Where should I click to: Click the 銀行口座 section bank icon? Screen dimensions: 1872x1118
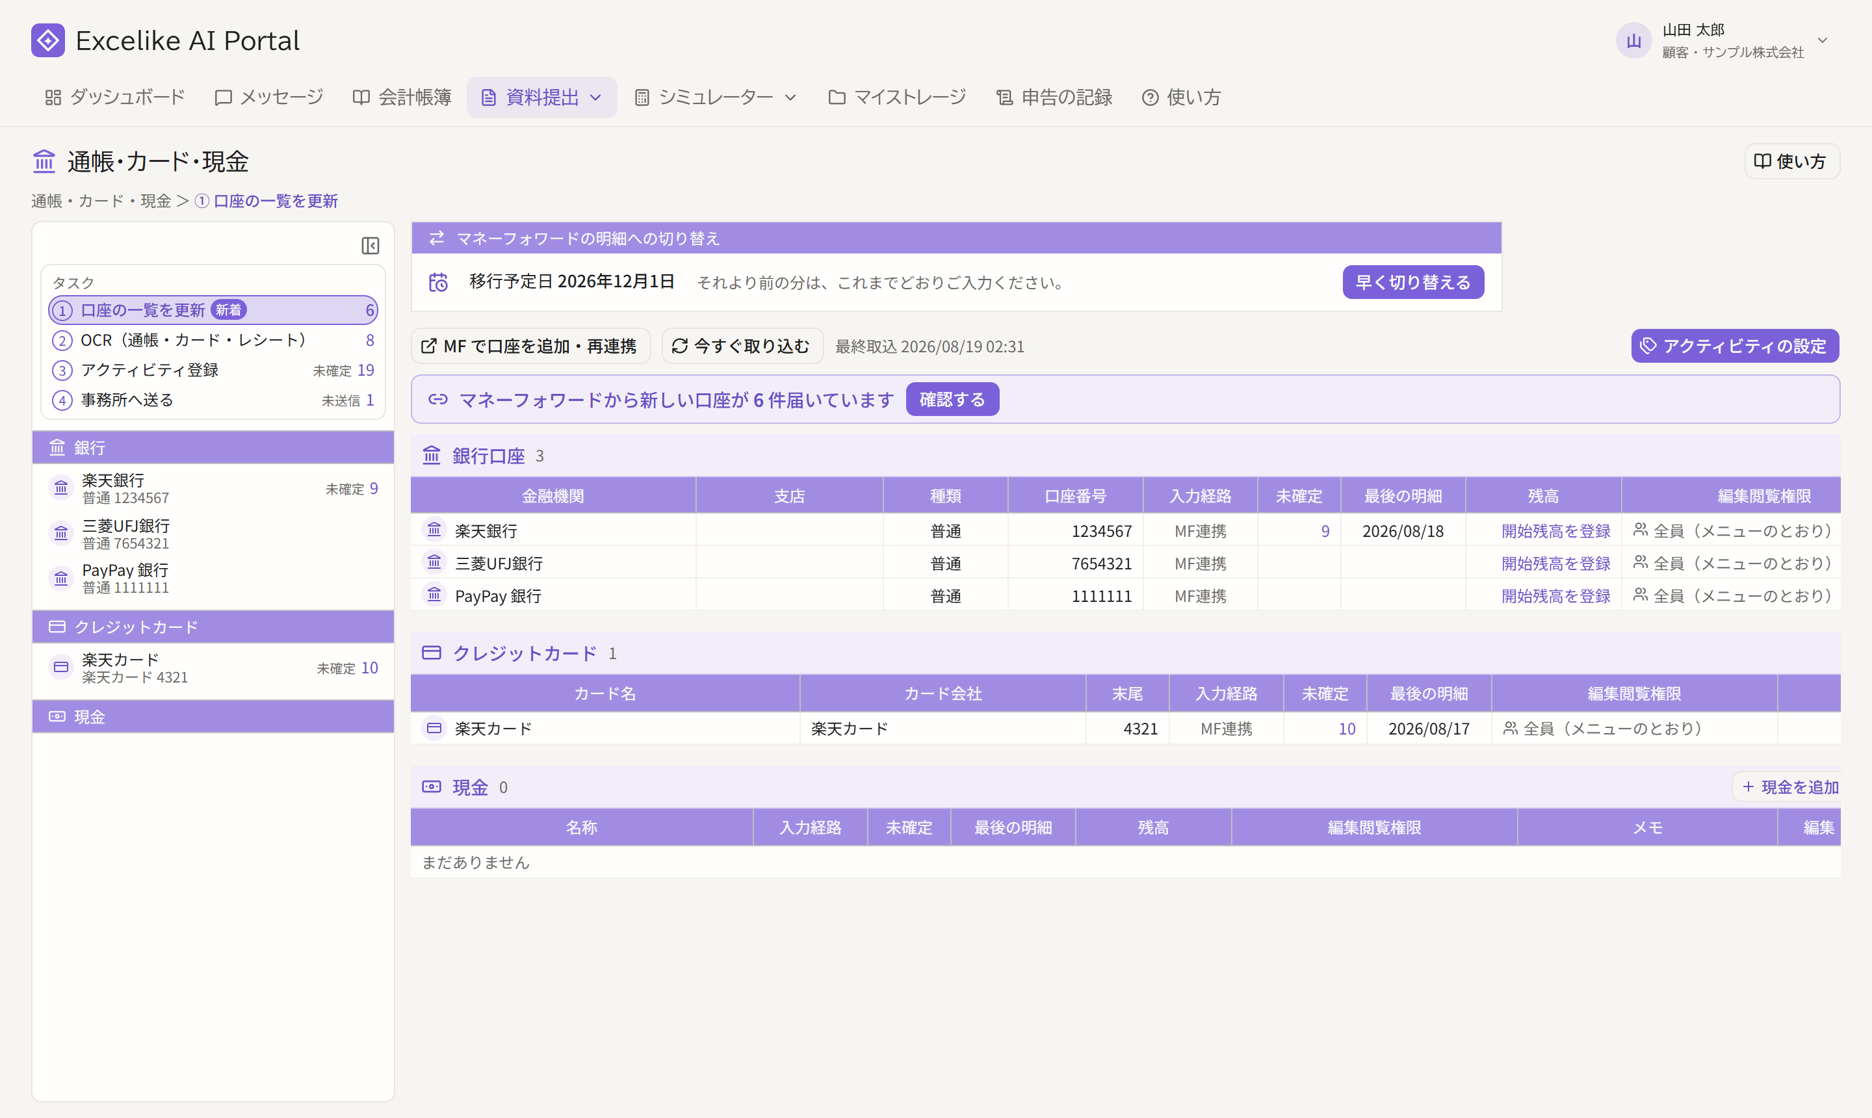coord(432,456)
